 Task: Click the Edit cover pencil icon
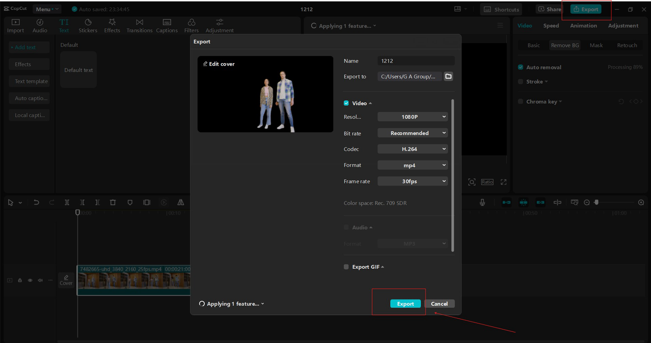tap(205, 64)
